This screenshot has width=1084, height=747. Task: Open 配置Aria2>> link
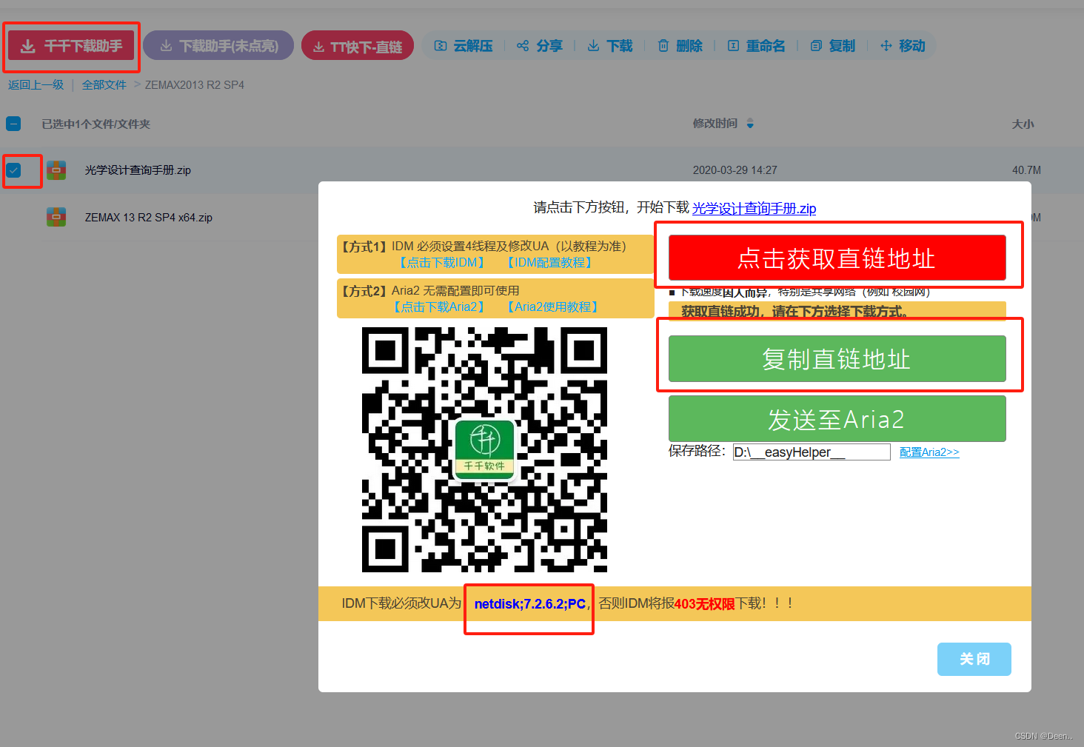929,452
